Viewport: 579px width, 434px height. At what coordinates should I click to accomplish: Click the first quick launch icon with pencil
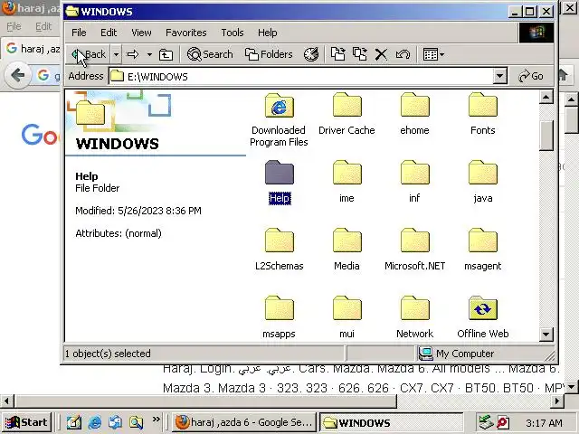(x=74, y=422)
